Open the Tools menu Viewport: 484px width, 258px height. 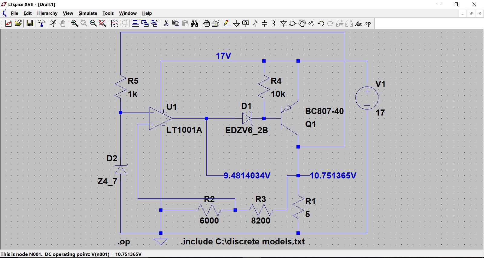108,13
